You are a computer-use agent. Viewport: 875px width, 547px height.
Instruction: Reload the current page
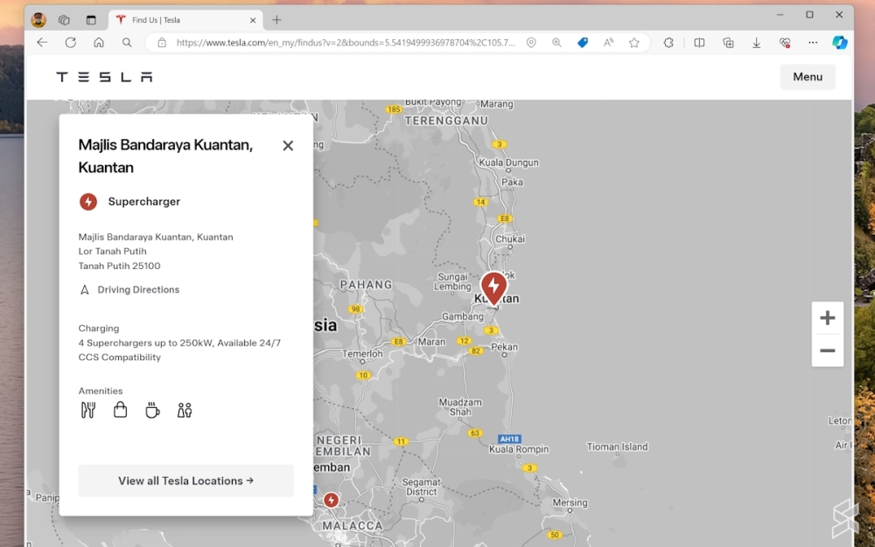(70, 42)
